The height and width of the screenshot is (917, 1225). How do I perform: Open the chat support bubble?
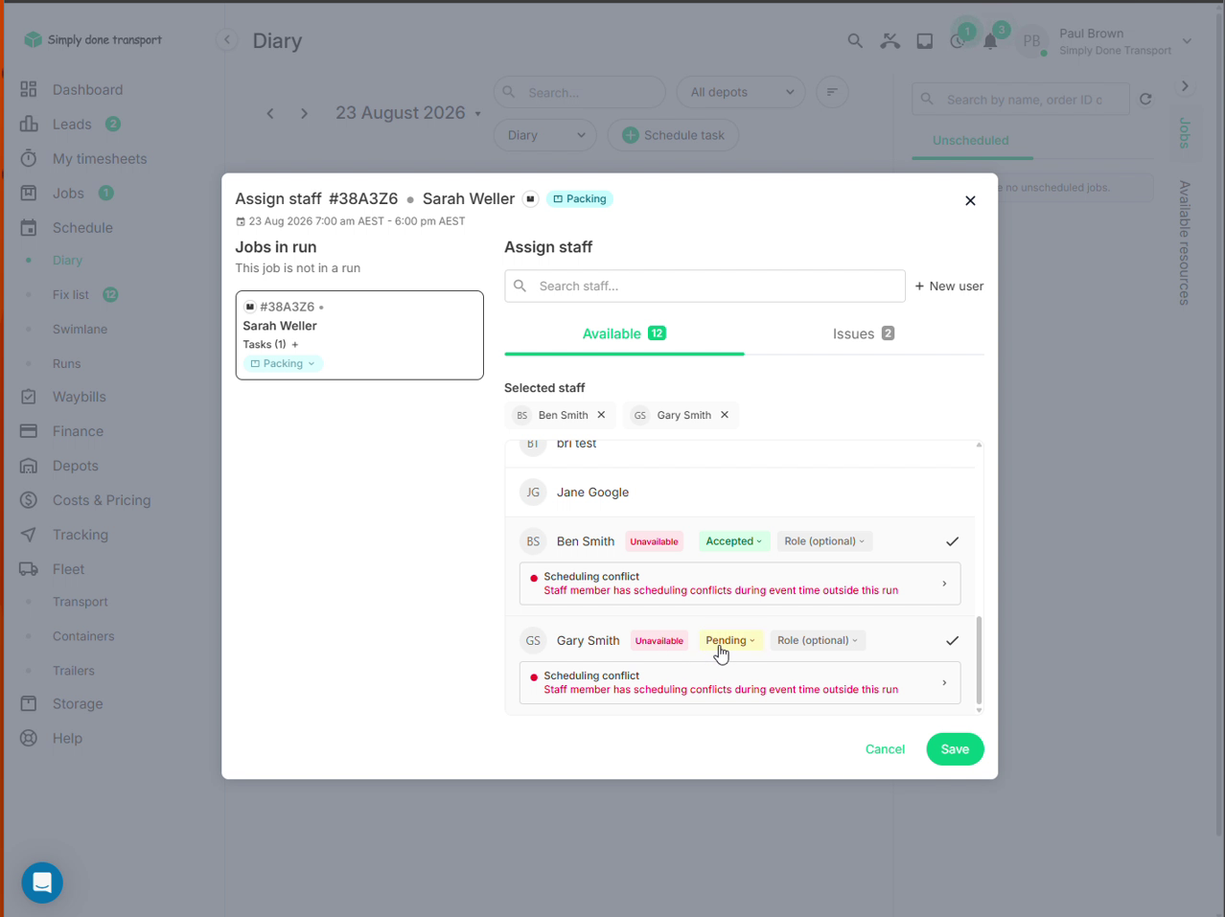click(42, 883)
